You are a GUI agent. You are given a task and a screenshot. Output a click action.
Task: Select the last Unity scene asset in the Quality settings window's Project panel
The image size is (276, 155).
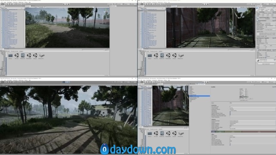coord(174,133)
